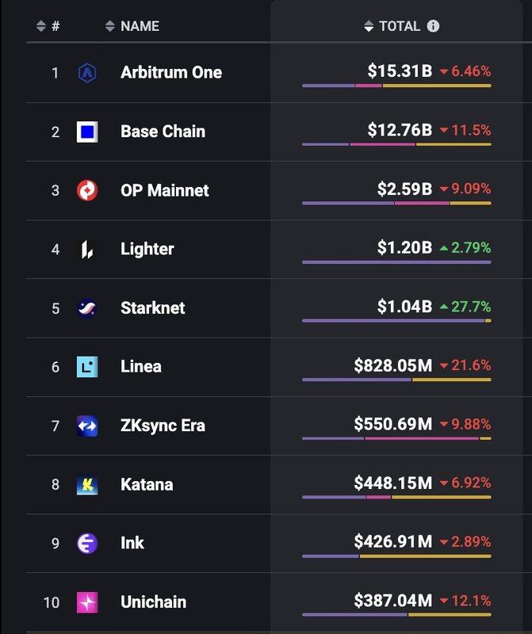
Task: Open the Unichain project link
Action: tap(155, 602)
